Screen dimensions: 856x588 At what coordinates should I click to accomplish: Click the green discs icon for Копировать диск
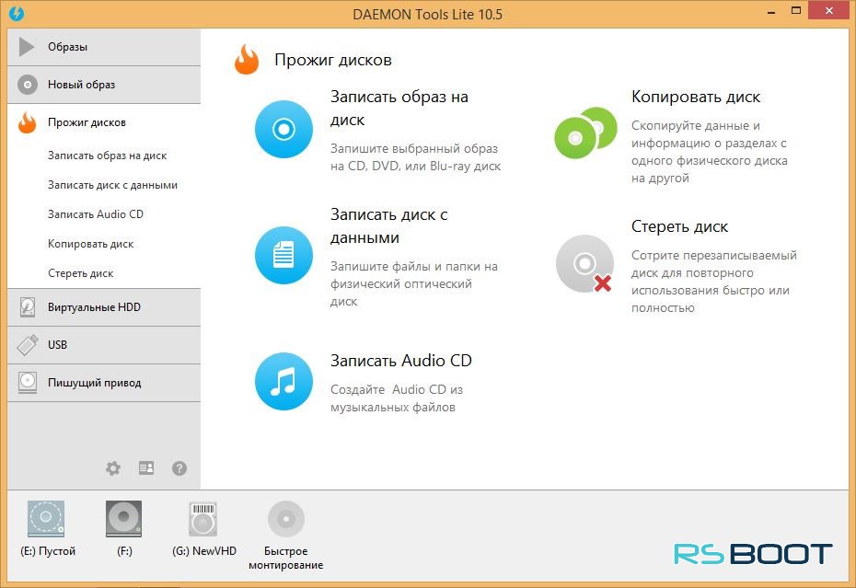click(585, 133)
